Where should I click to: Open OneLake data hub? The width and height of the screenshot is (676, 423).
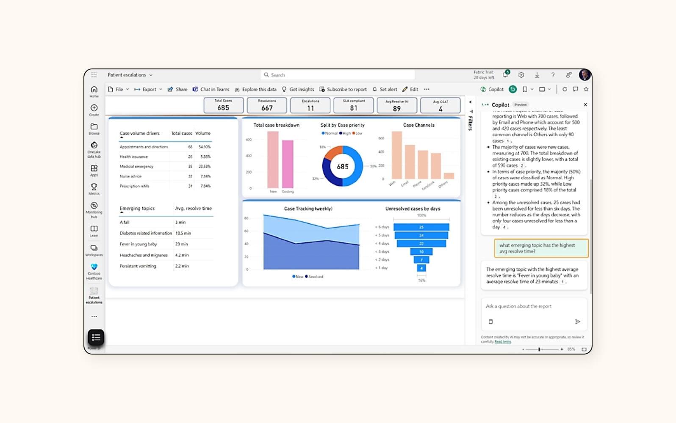(94, 150)
